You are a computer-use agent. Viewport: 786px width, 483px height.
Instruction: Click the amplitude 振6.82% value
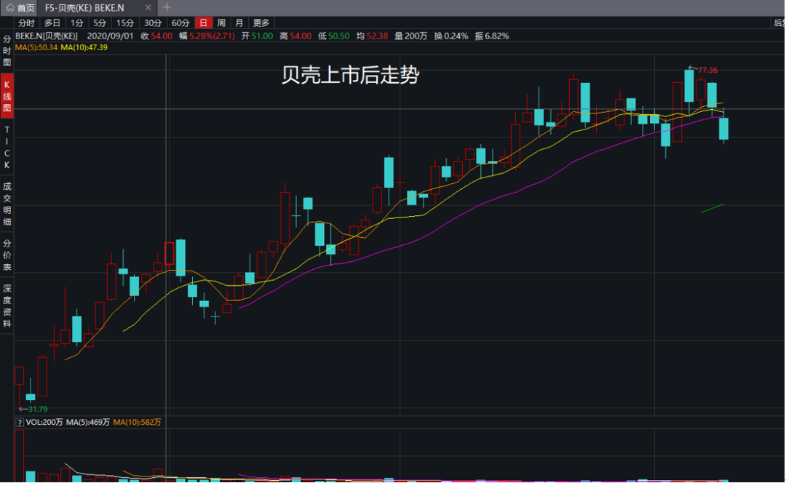[x=492, y=36]
